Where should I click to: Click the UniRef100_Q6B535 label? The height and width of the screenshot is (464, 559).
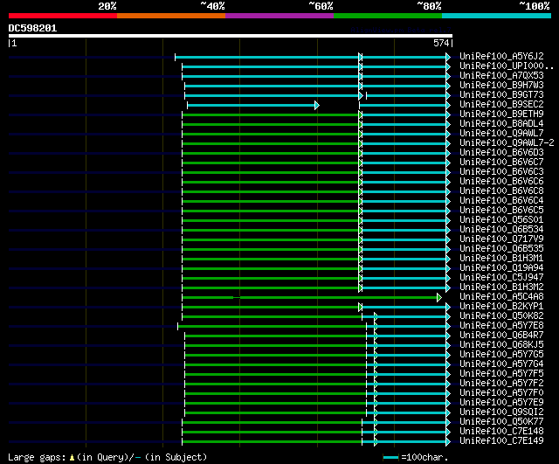[501, 249]
